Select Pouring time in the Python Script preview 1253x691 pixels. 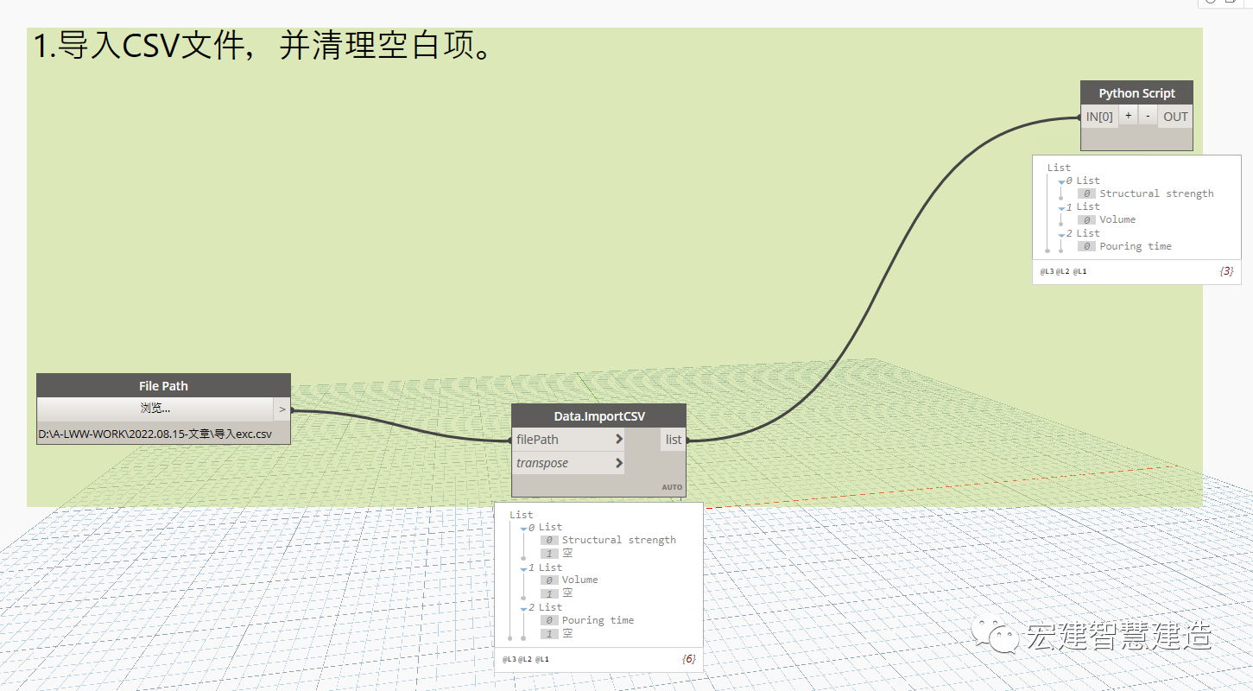coord(1136,246)
